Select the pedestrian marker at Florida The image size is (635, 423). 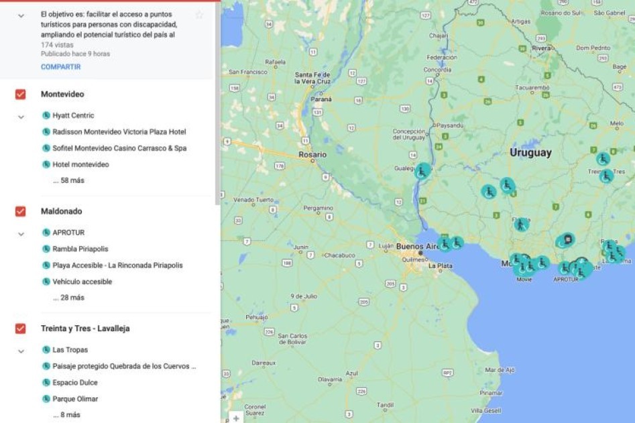pos(521,225)
